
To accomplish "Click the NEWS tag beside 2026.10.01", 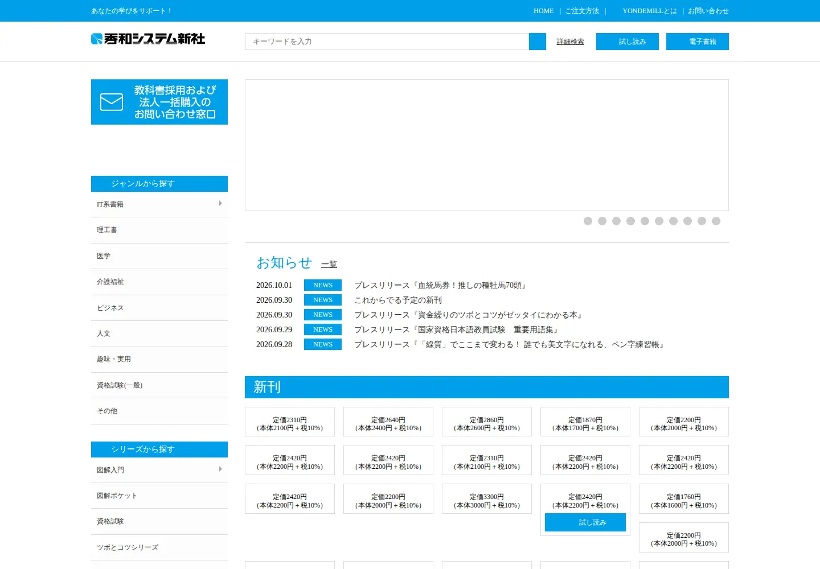I will tap(323, 285).
